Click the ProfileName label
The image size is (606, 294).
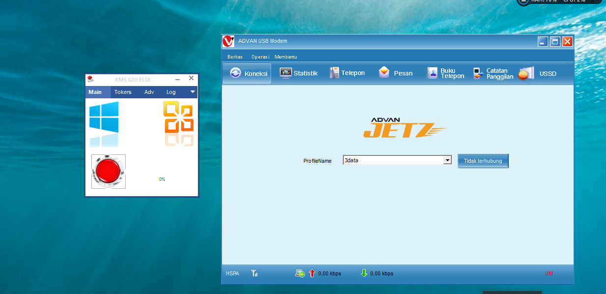click(x=317, y=161)
